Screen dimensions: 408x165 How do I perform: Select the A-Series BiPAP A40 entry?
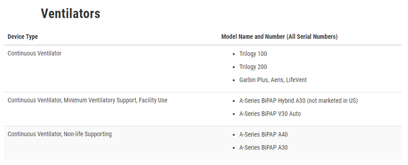[263, 135]
